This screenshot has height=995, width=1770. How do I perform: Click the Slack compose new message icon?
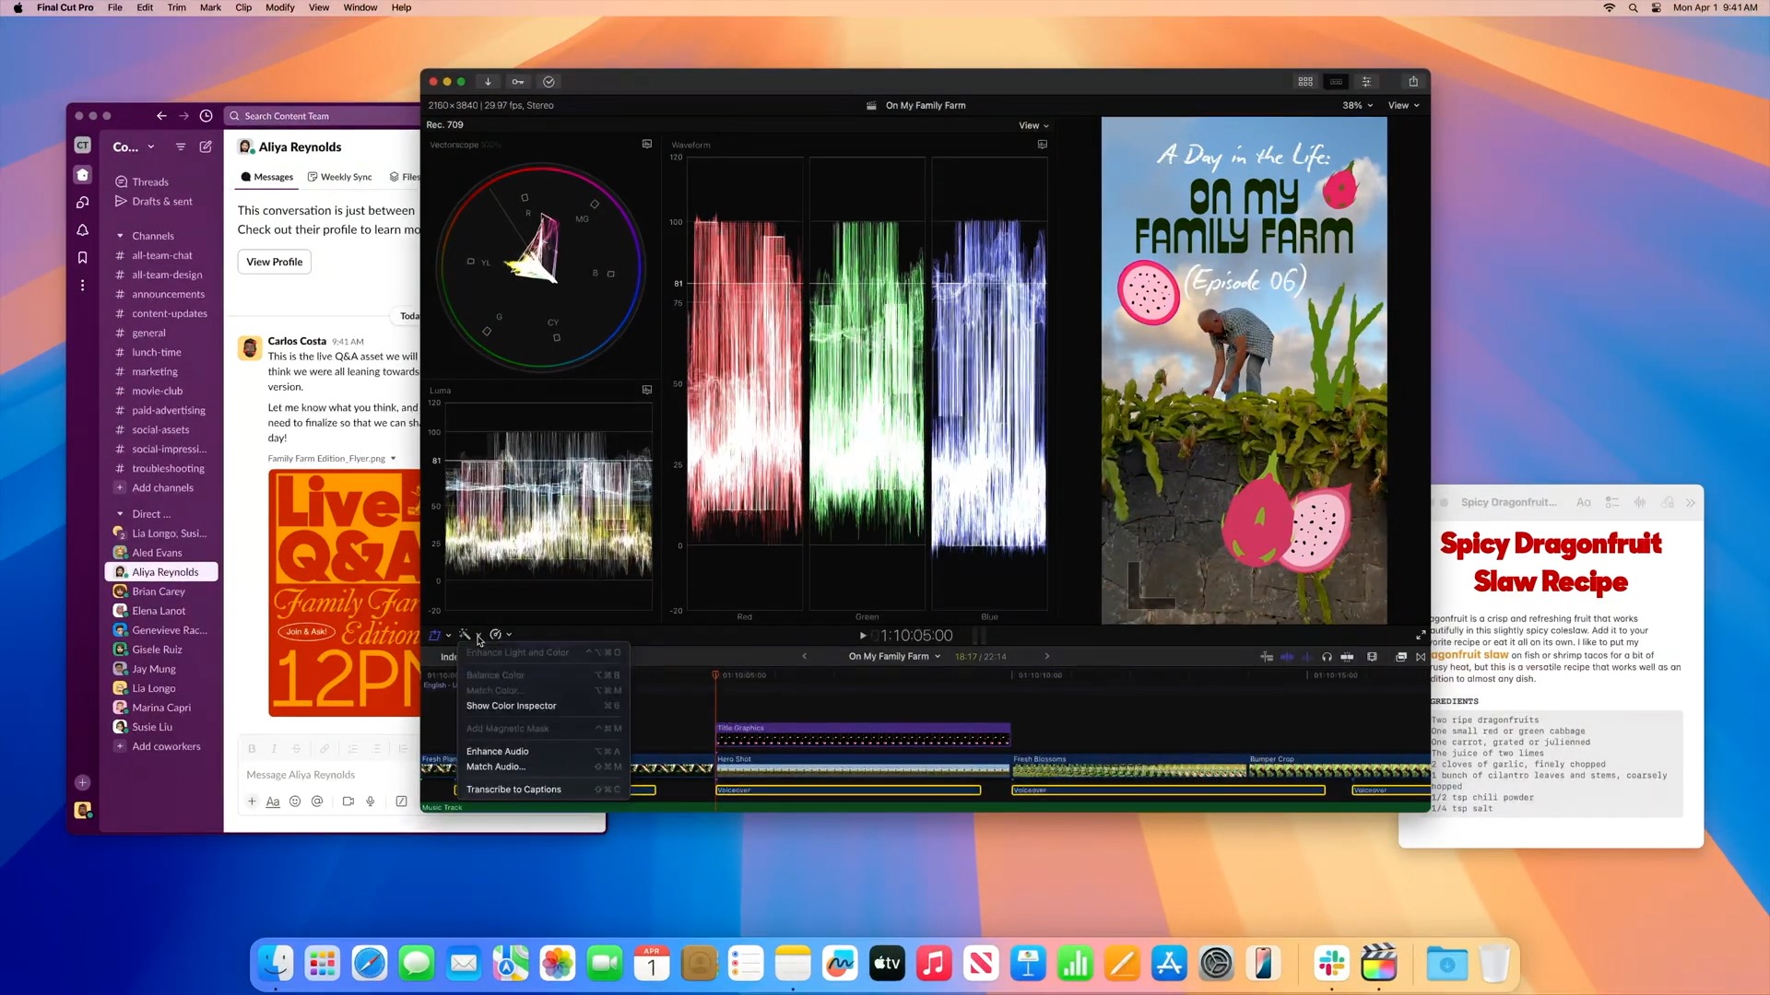point(206,146)
